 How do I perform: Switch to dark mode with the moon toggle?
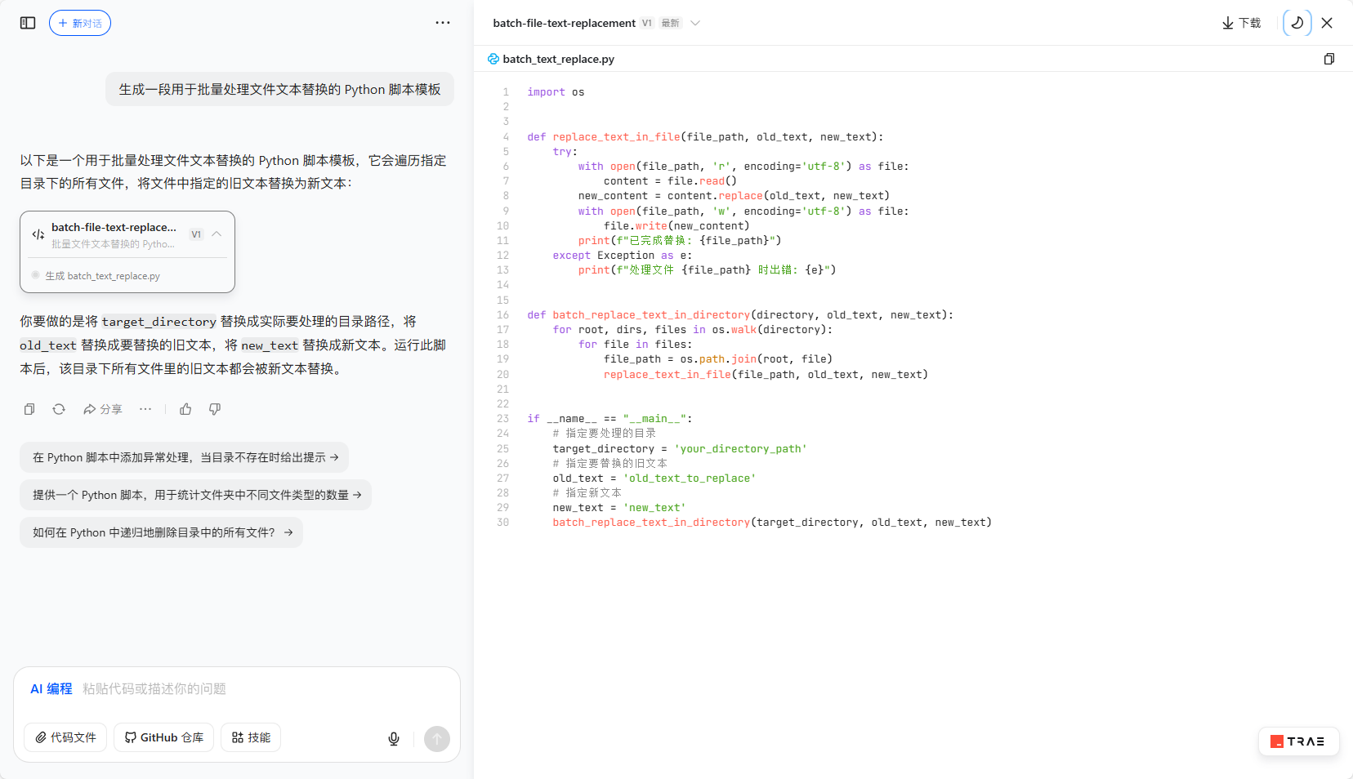[x=1297, y=23]
